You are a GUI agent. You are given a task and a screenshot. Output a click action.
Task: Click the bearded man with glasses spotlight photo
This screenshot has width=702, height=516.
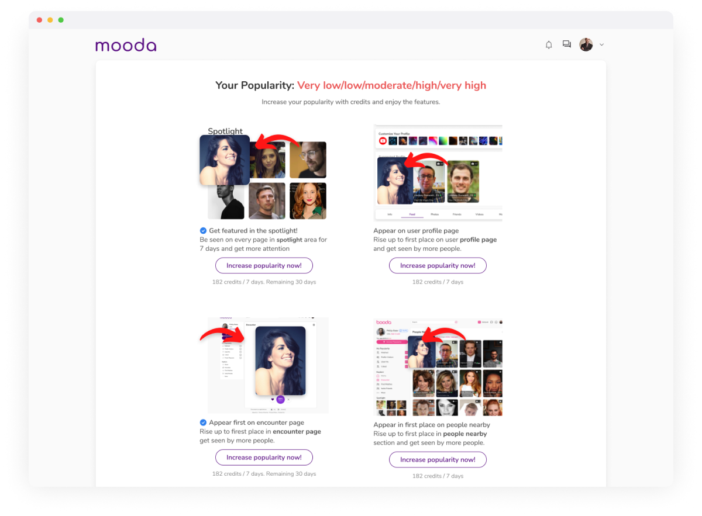pos(308,160)
